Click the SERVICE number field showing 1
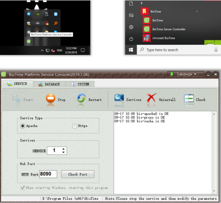The height and width of the screenshot is (203, 221). tap(55, 151)
